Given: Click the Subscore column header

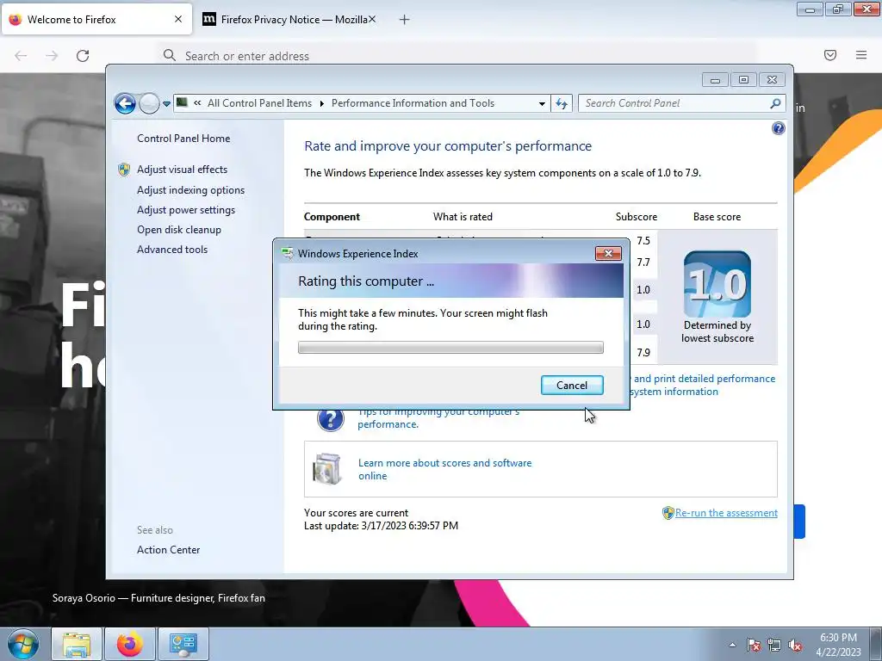Looking at the screenshot, I should pyautogui.click(x=637, y=217).
